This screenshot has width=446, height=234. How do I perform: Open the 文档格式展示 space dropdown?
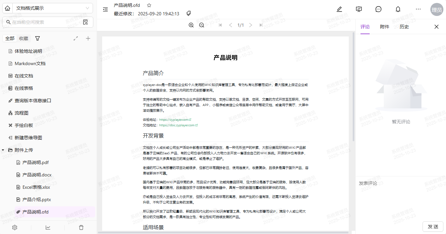53,8
